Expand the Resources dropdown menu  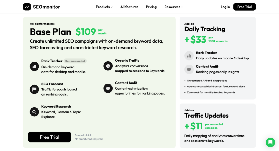(x=174, y=7)
